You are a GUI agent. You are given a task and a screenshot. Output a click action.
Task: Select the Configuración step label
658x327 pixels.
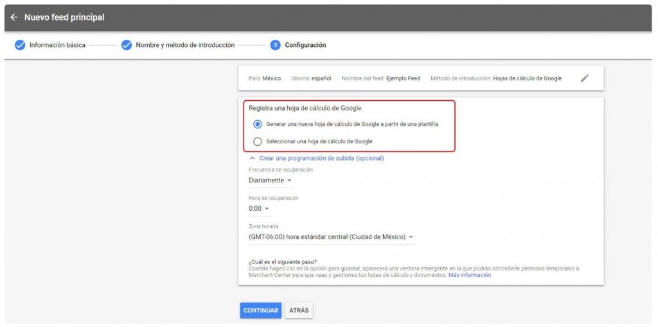click(x=305, y=45)
